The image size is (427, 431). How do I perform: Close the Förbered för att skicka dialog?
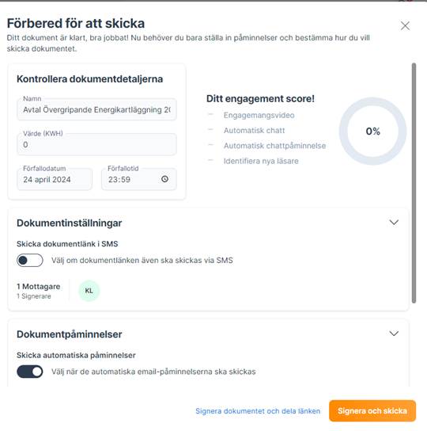click(x=405, y=26)
